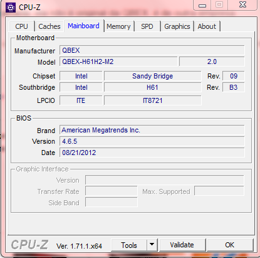This screenshot has width=260, height=258.
Task: Click the model revision value 2.0
Action: click(x=212, y=62)
